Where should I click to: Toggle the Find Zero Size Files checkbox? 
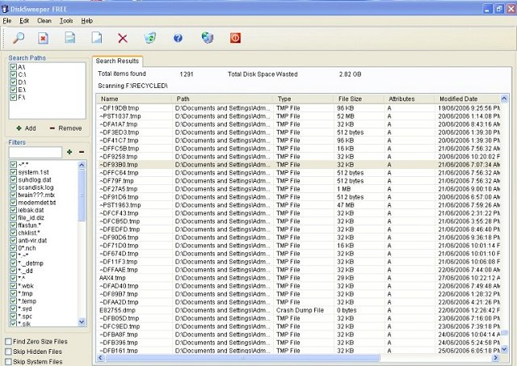(9, 342)
